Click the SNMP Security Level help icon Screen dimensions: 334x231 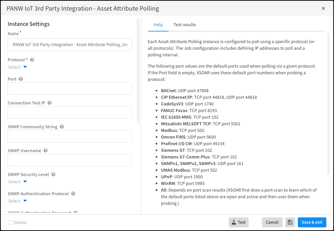[x=53, y=175]
